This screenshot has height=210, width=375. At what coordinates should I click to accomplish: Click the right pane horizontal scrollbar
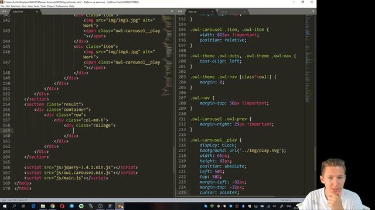point(226,197)
